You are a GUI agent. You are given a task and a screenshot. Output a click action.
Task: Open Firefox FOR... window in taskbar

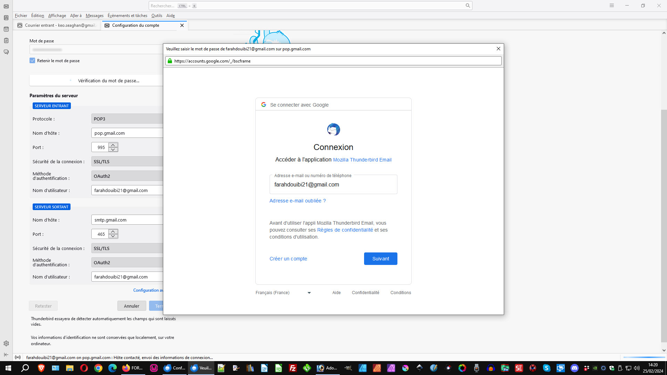click(x=132, y=368)
